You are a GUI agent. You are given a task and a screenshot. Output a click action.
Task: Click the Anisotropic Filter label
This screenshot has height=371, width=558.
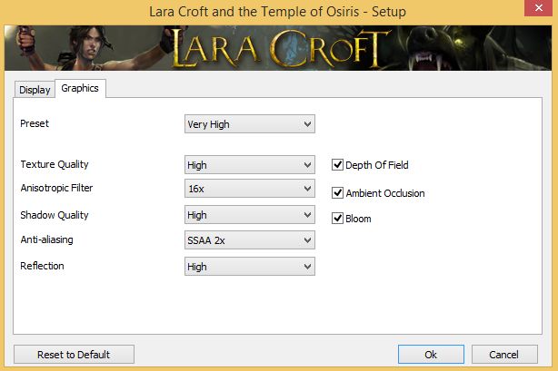coord(56,188)
